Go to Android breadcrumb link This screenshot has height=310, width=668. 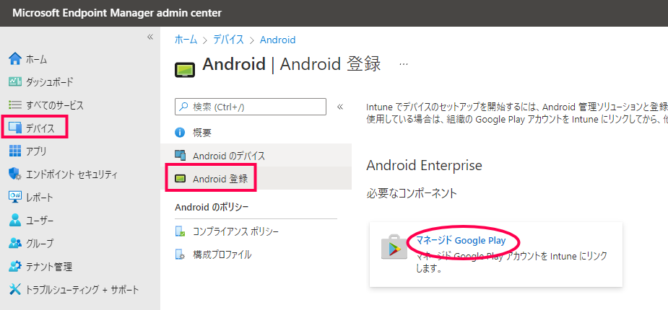click(278, 40)
